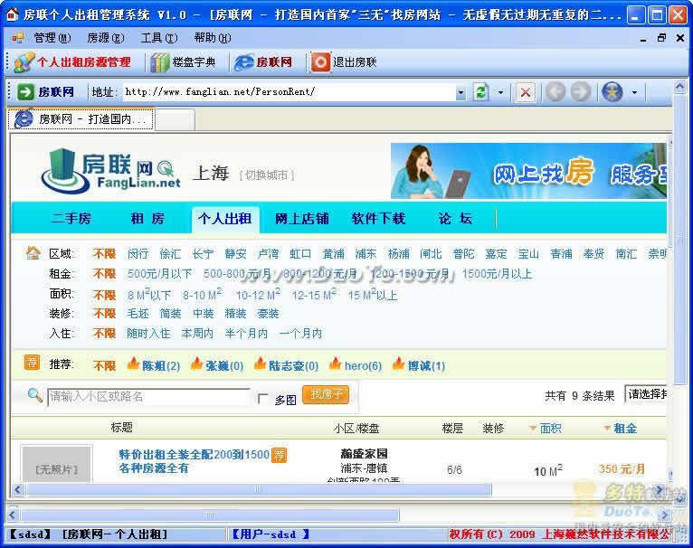This screenshot has width=693, height=548.
Task: Click the red X stop loading icon
Action: 526,92
